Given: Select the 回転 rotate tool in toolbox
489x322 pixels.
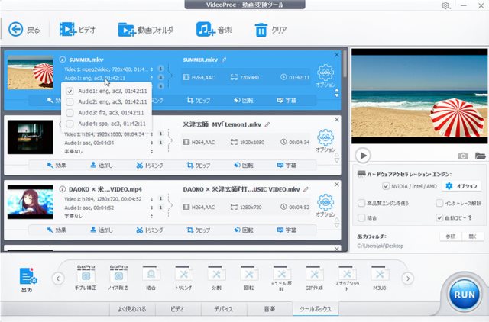Looking at the screenshot, I should click(248, 278).
